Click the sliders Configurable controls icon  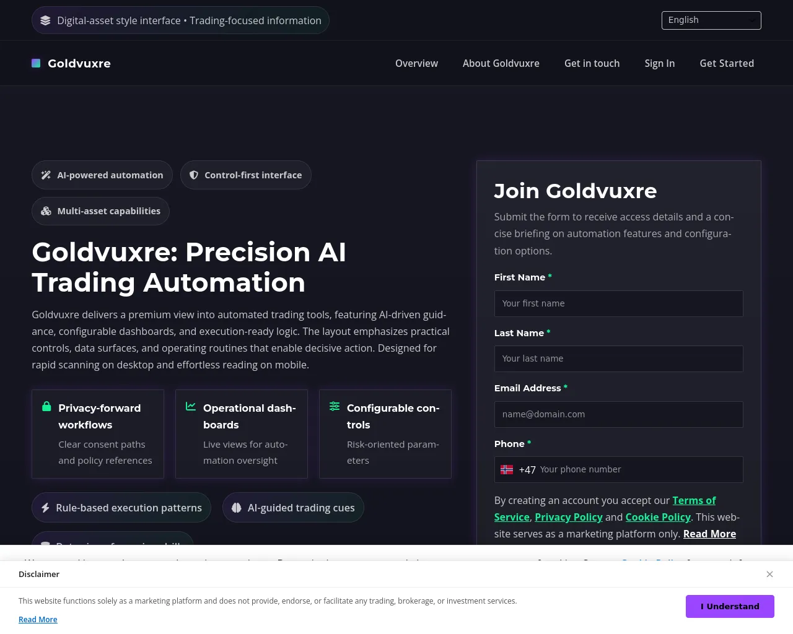click(335, 406)
